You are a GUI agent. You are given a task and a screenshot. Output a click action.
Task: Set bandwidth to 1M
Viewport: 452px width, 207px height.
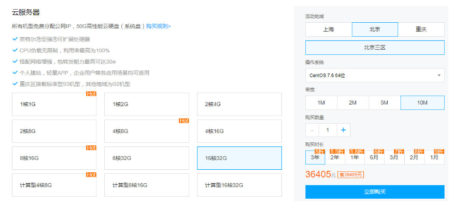tap(321, 103)
